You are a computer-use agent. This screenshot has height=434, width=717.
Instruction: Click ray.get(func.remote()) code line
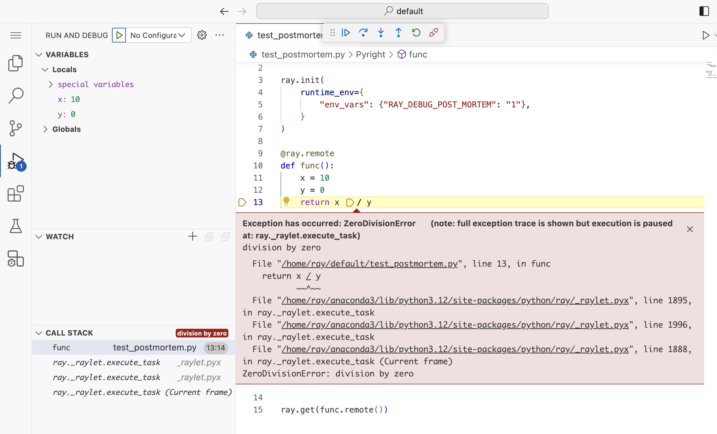(x=334, y=410)
